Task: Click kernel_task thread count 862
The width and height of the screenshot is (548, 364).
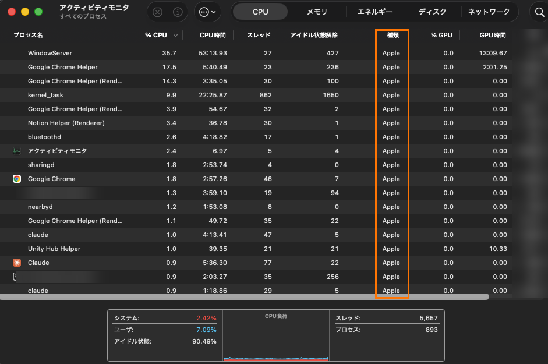Action: click(x=266, y=95)
